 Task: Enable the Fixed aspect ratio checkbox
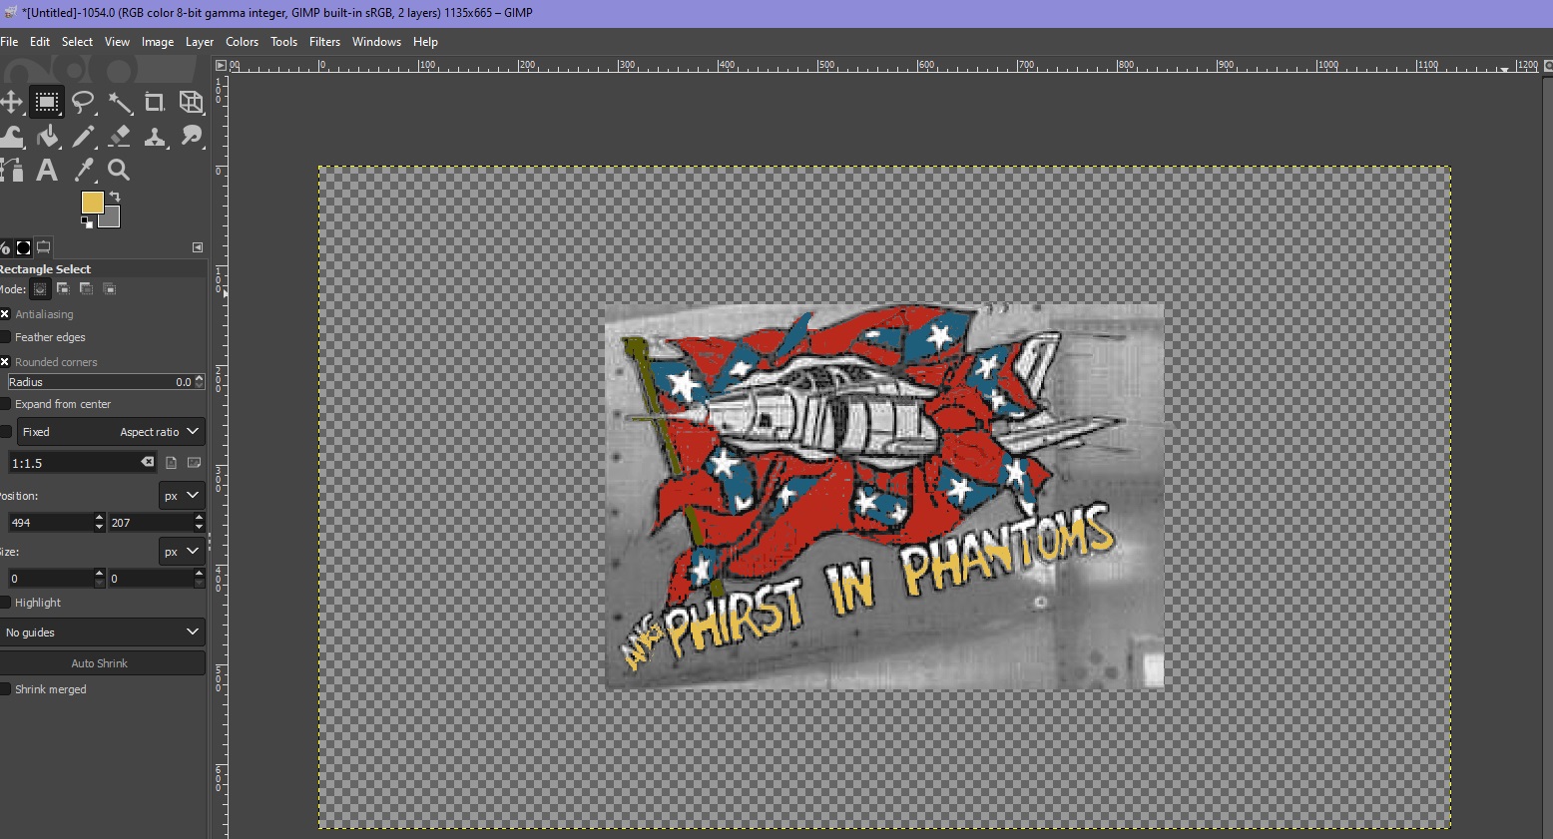6,432
